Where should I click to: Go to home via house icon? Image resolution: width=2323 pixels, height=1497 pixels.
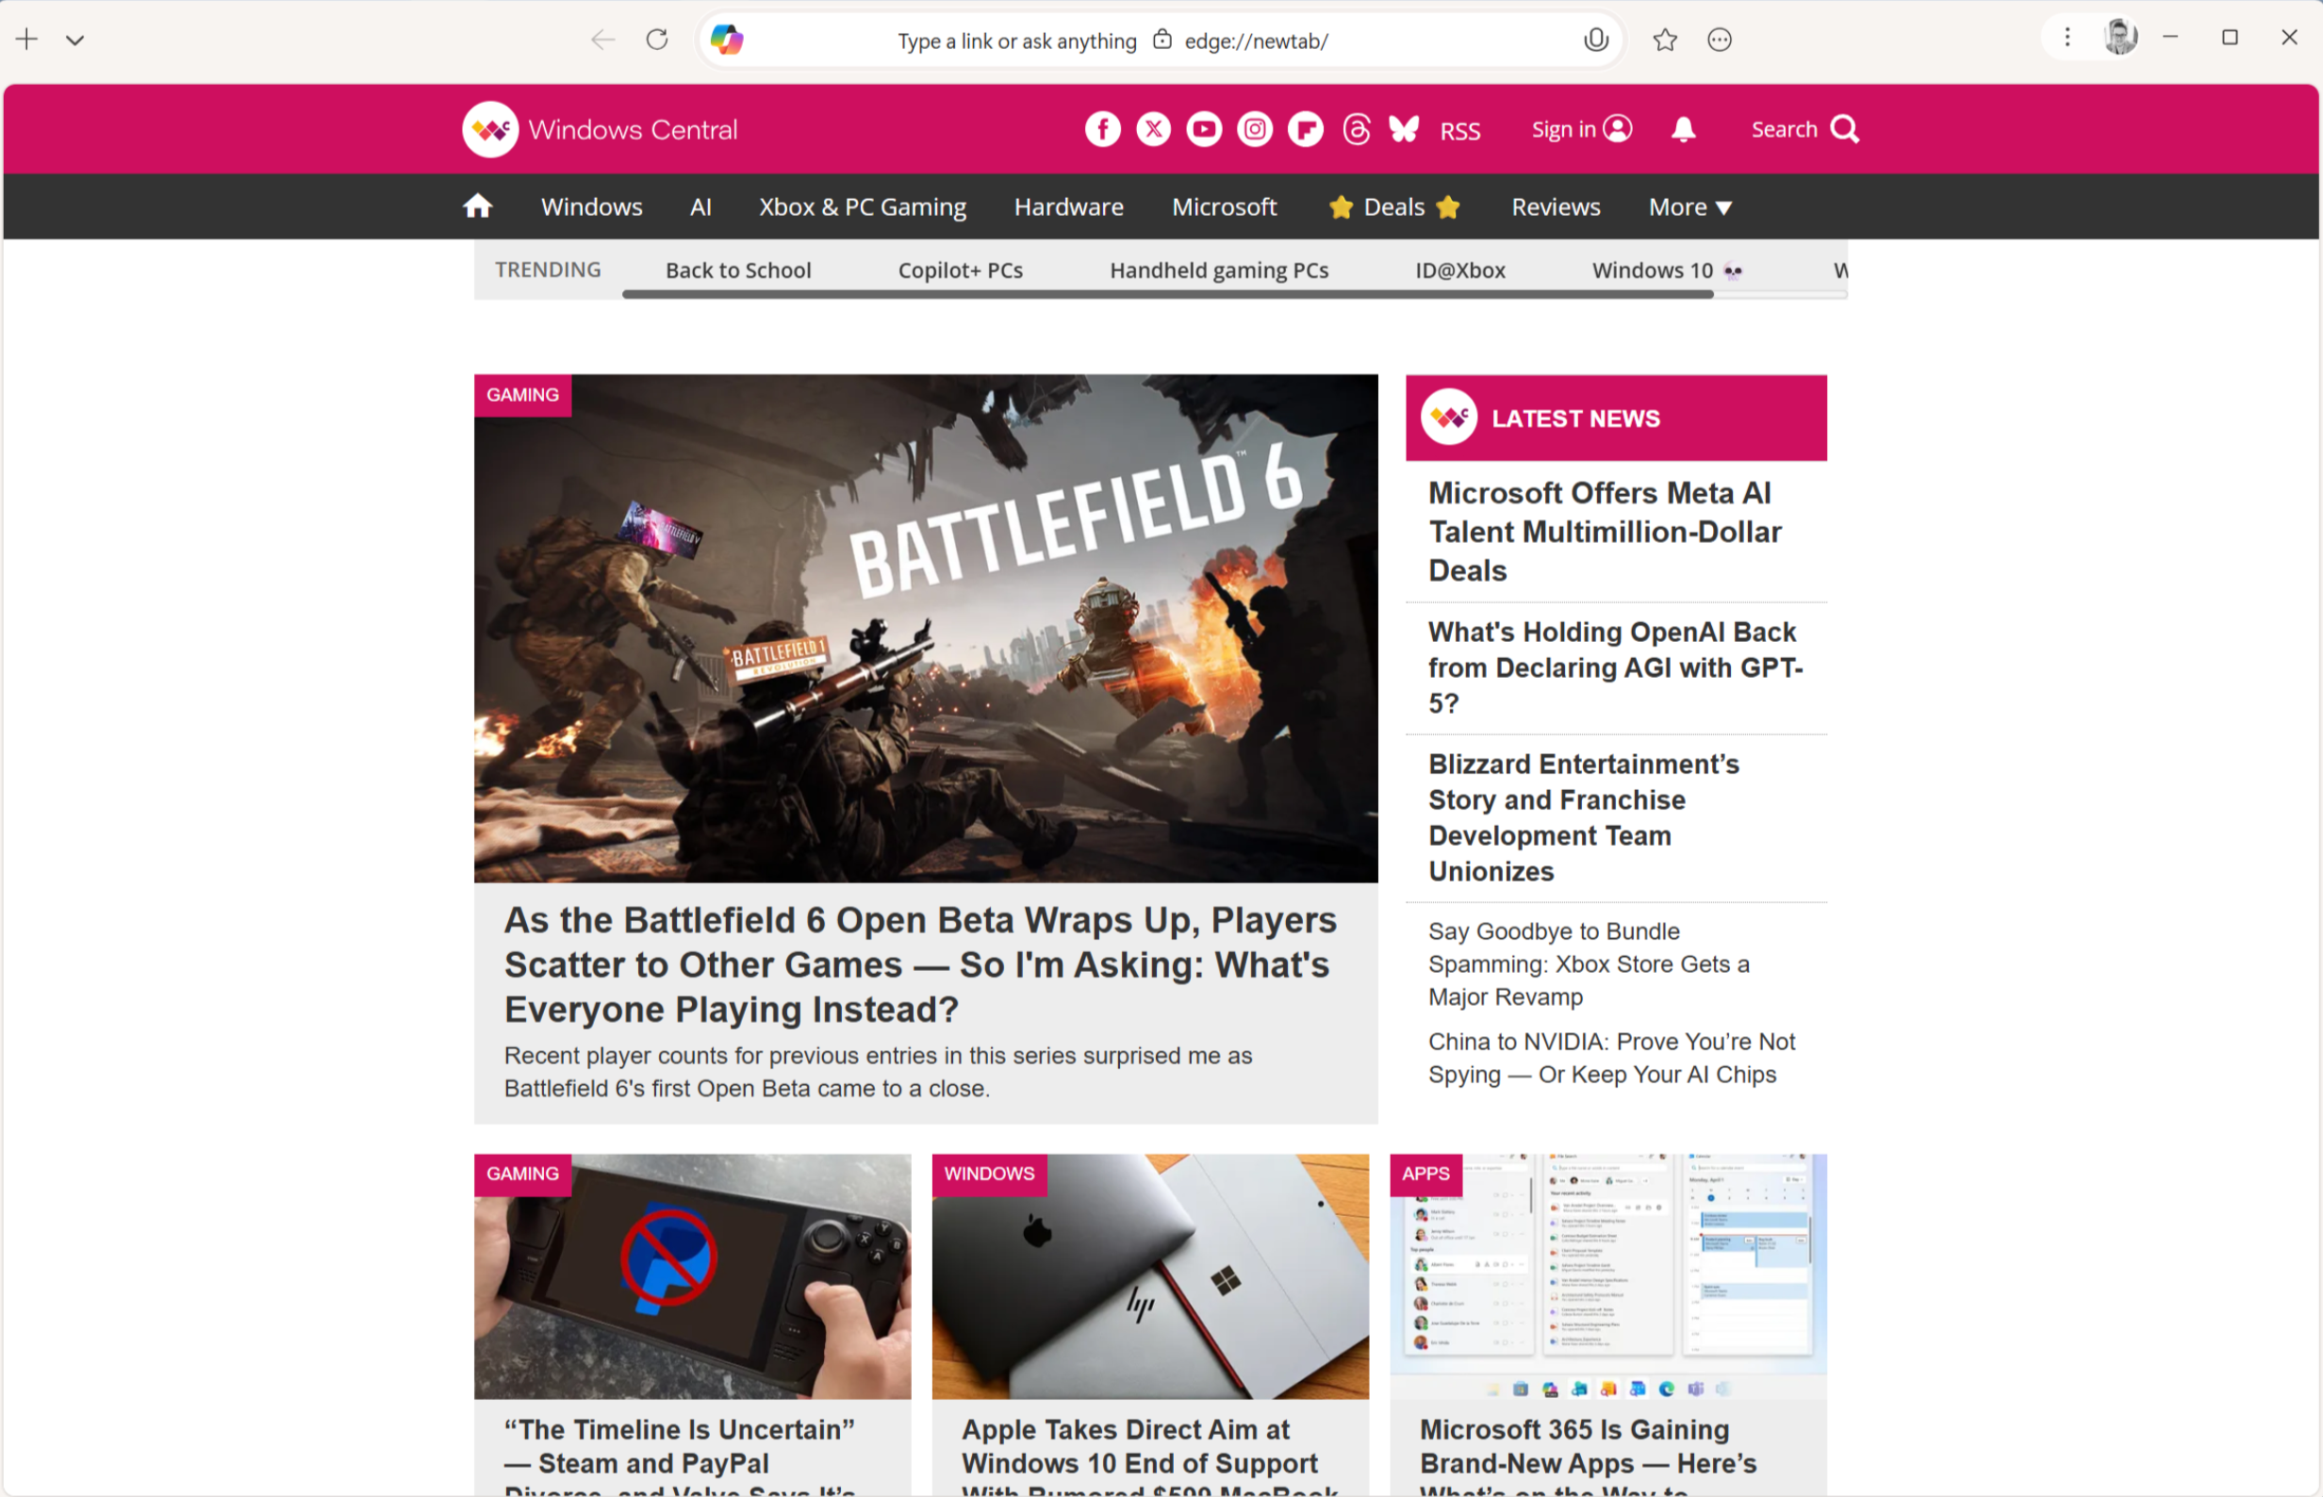(477, 206)
